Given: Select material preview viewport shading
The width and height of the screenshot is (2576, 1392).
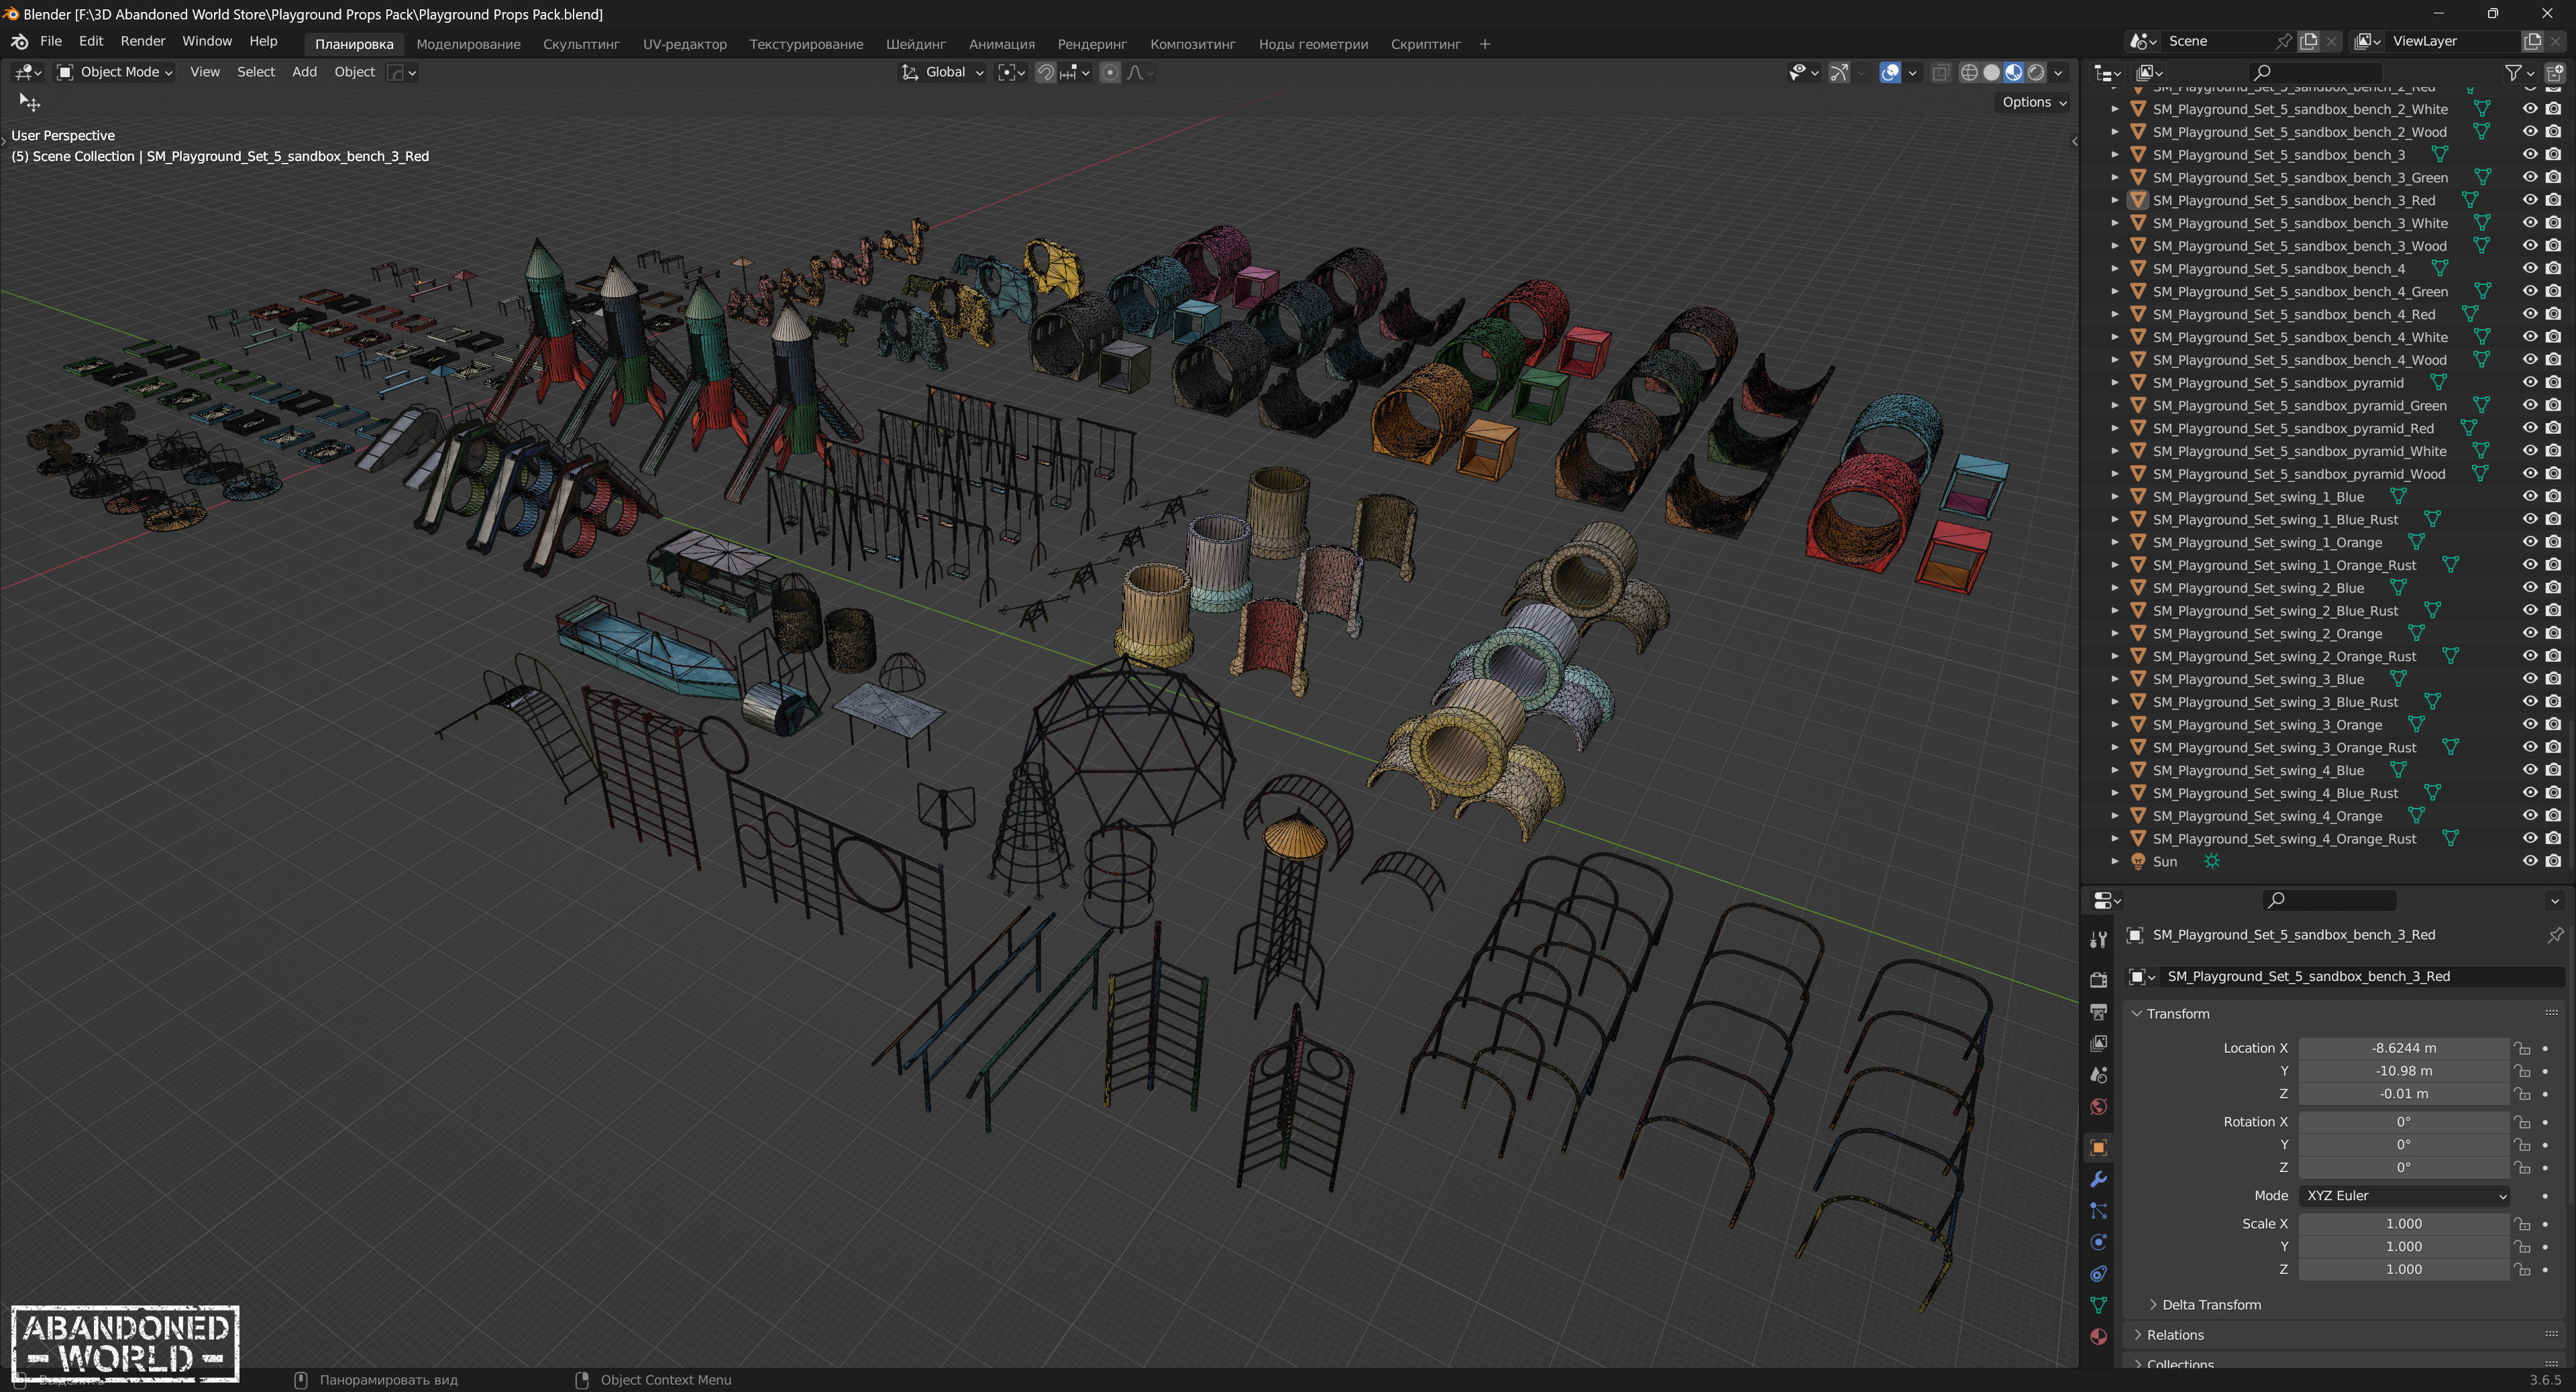Looking at the screenshot, I should [2013, 72].
